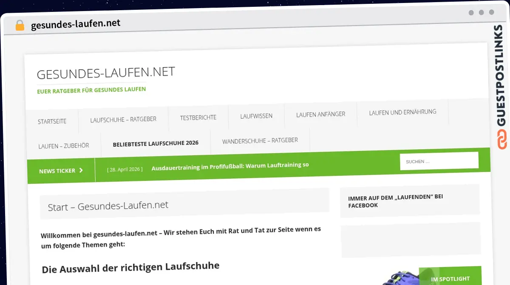This screenshot has width=510, height=285.
Task: Open Beliebteste Laufschuhe 2026 menu item
Action: pos(156,143)
